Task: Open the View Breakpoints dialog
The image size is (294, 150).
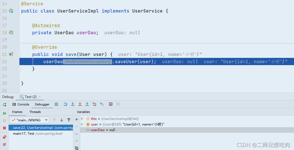Action: (x=4, y=137)
